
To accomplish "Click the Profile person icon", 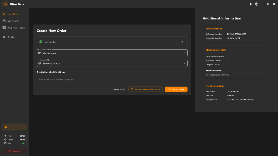I will point(4,37).
